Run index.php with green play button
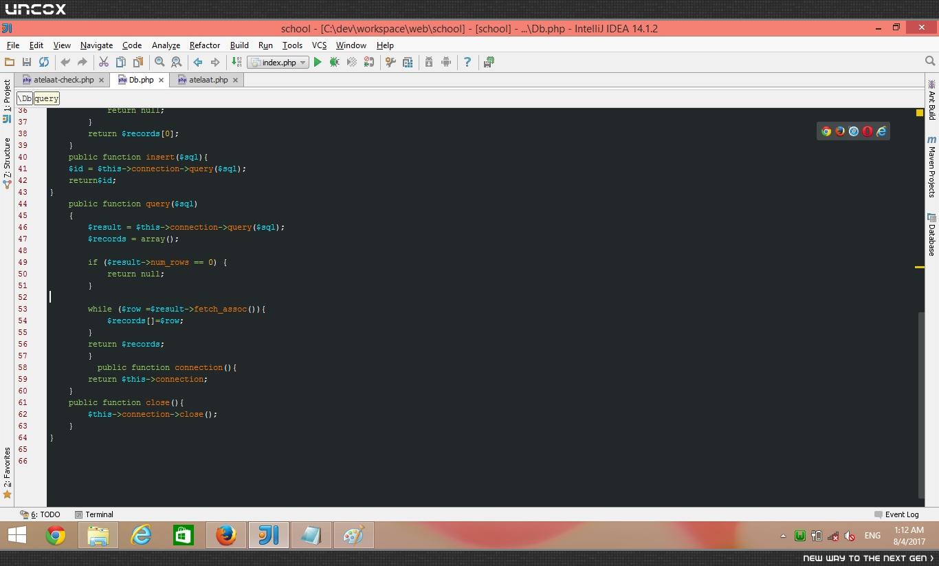 point(318,62)
